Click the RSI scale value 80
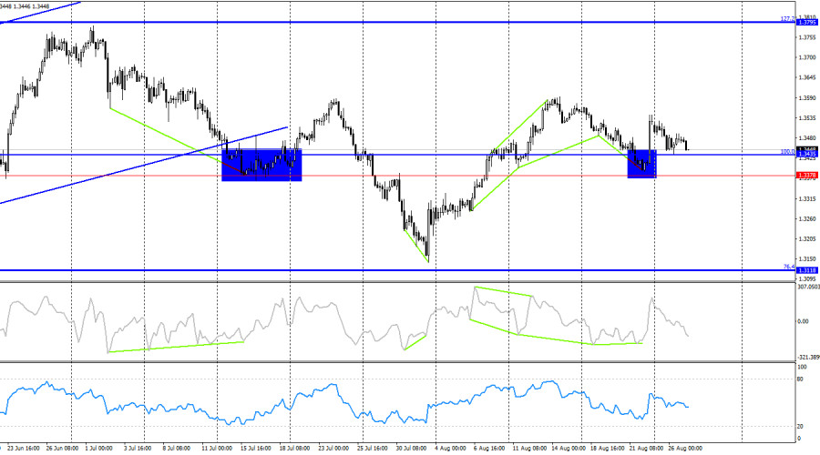This screenshot has width=820, height=455. click(x=800, y=379)
